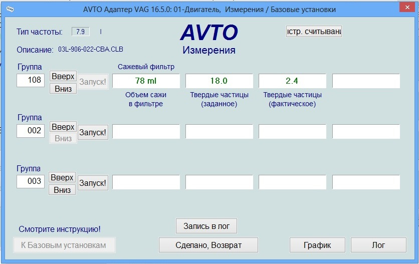The image size is (419, 264).
Task: Select the group number field showing 003
Action: 31,181
